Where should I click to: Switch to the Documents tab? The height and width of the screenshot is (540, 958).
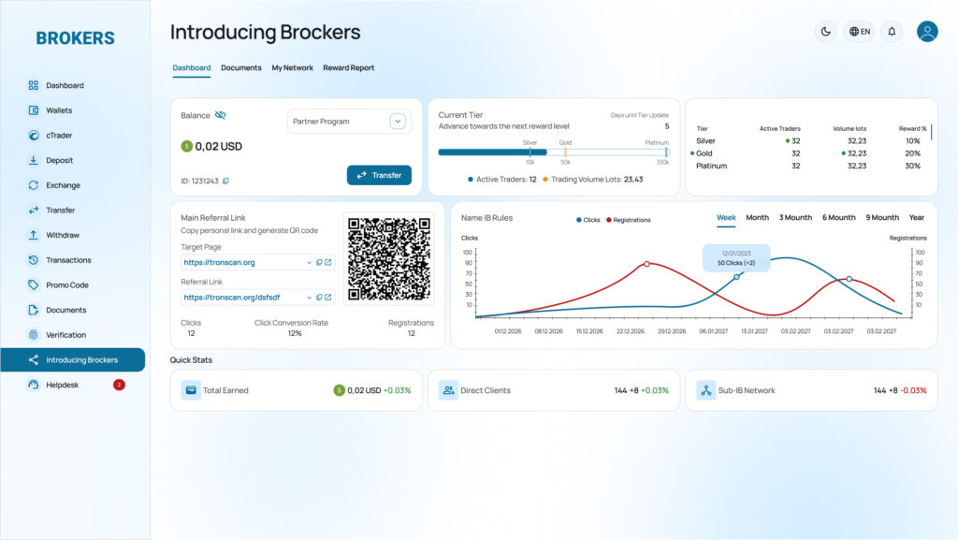pyautogui.click(x=240, y=67)
